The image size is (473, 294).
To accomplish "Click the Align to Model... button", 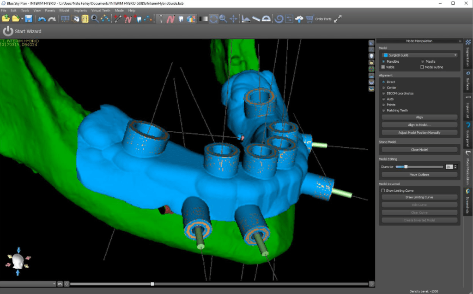I will pyautogui.click(x=419, y=125).
